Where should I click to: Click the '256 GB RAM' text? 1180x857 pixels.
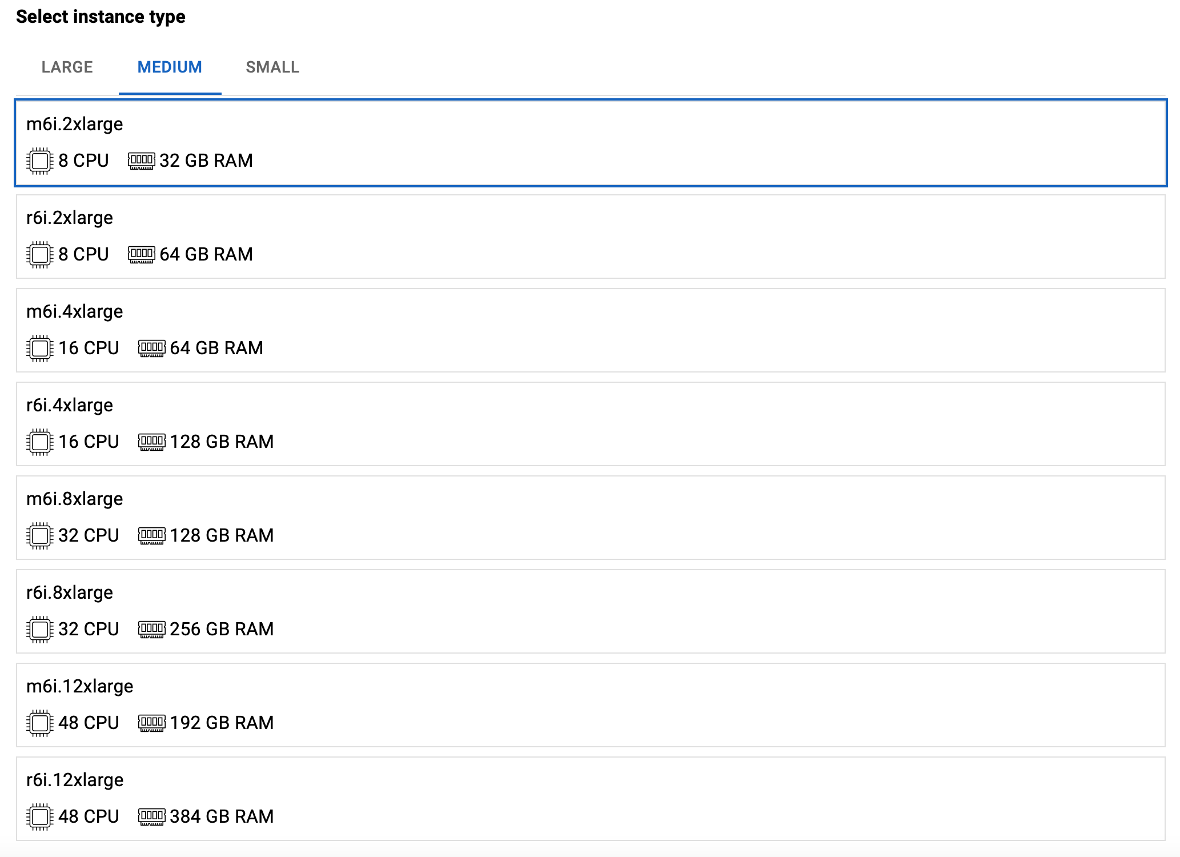[x=222, y=629]
